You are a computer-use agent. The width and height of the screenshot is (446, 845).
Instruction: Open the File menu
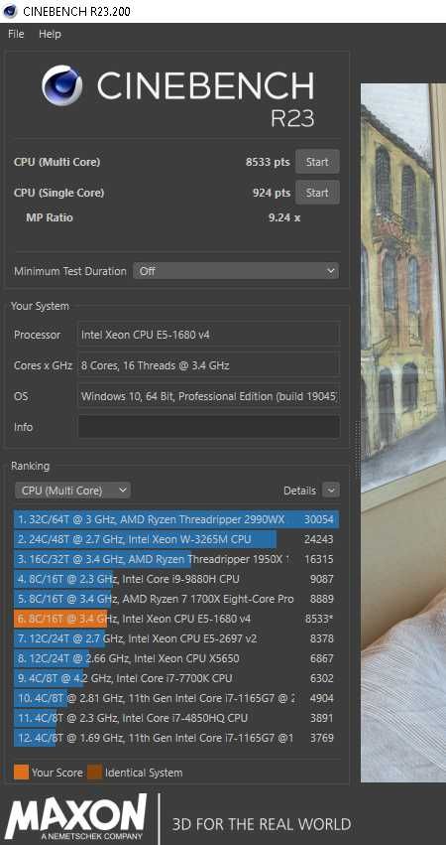pos(16,34)
